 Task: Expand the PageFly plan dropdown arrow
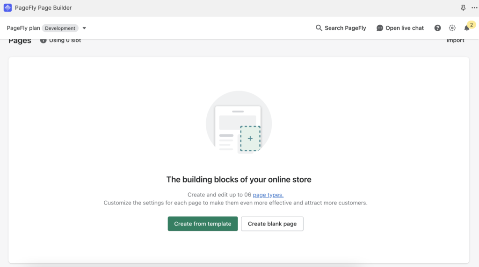84,28
